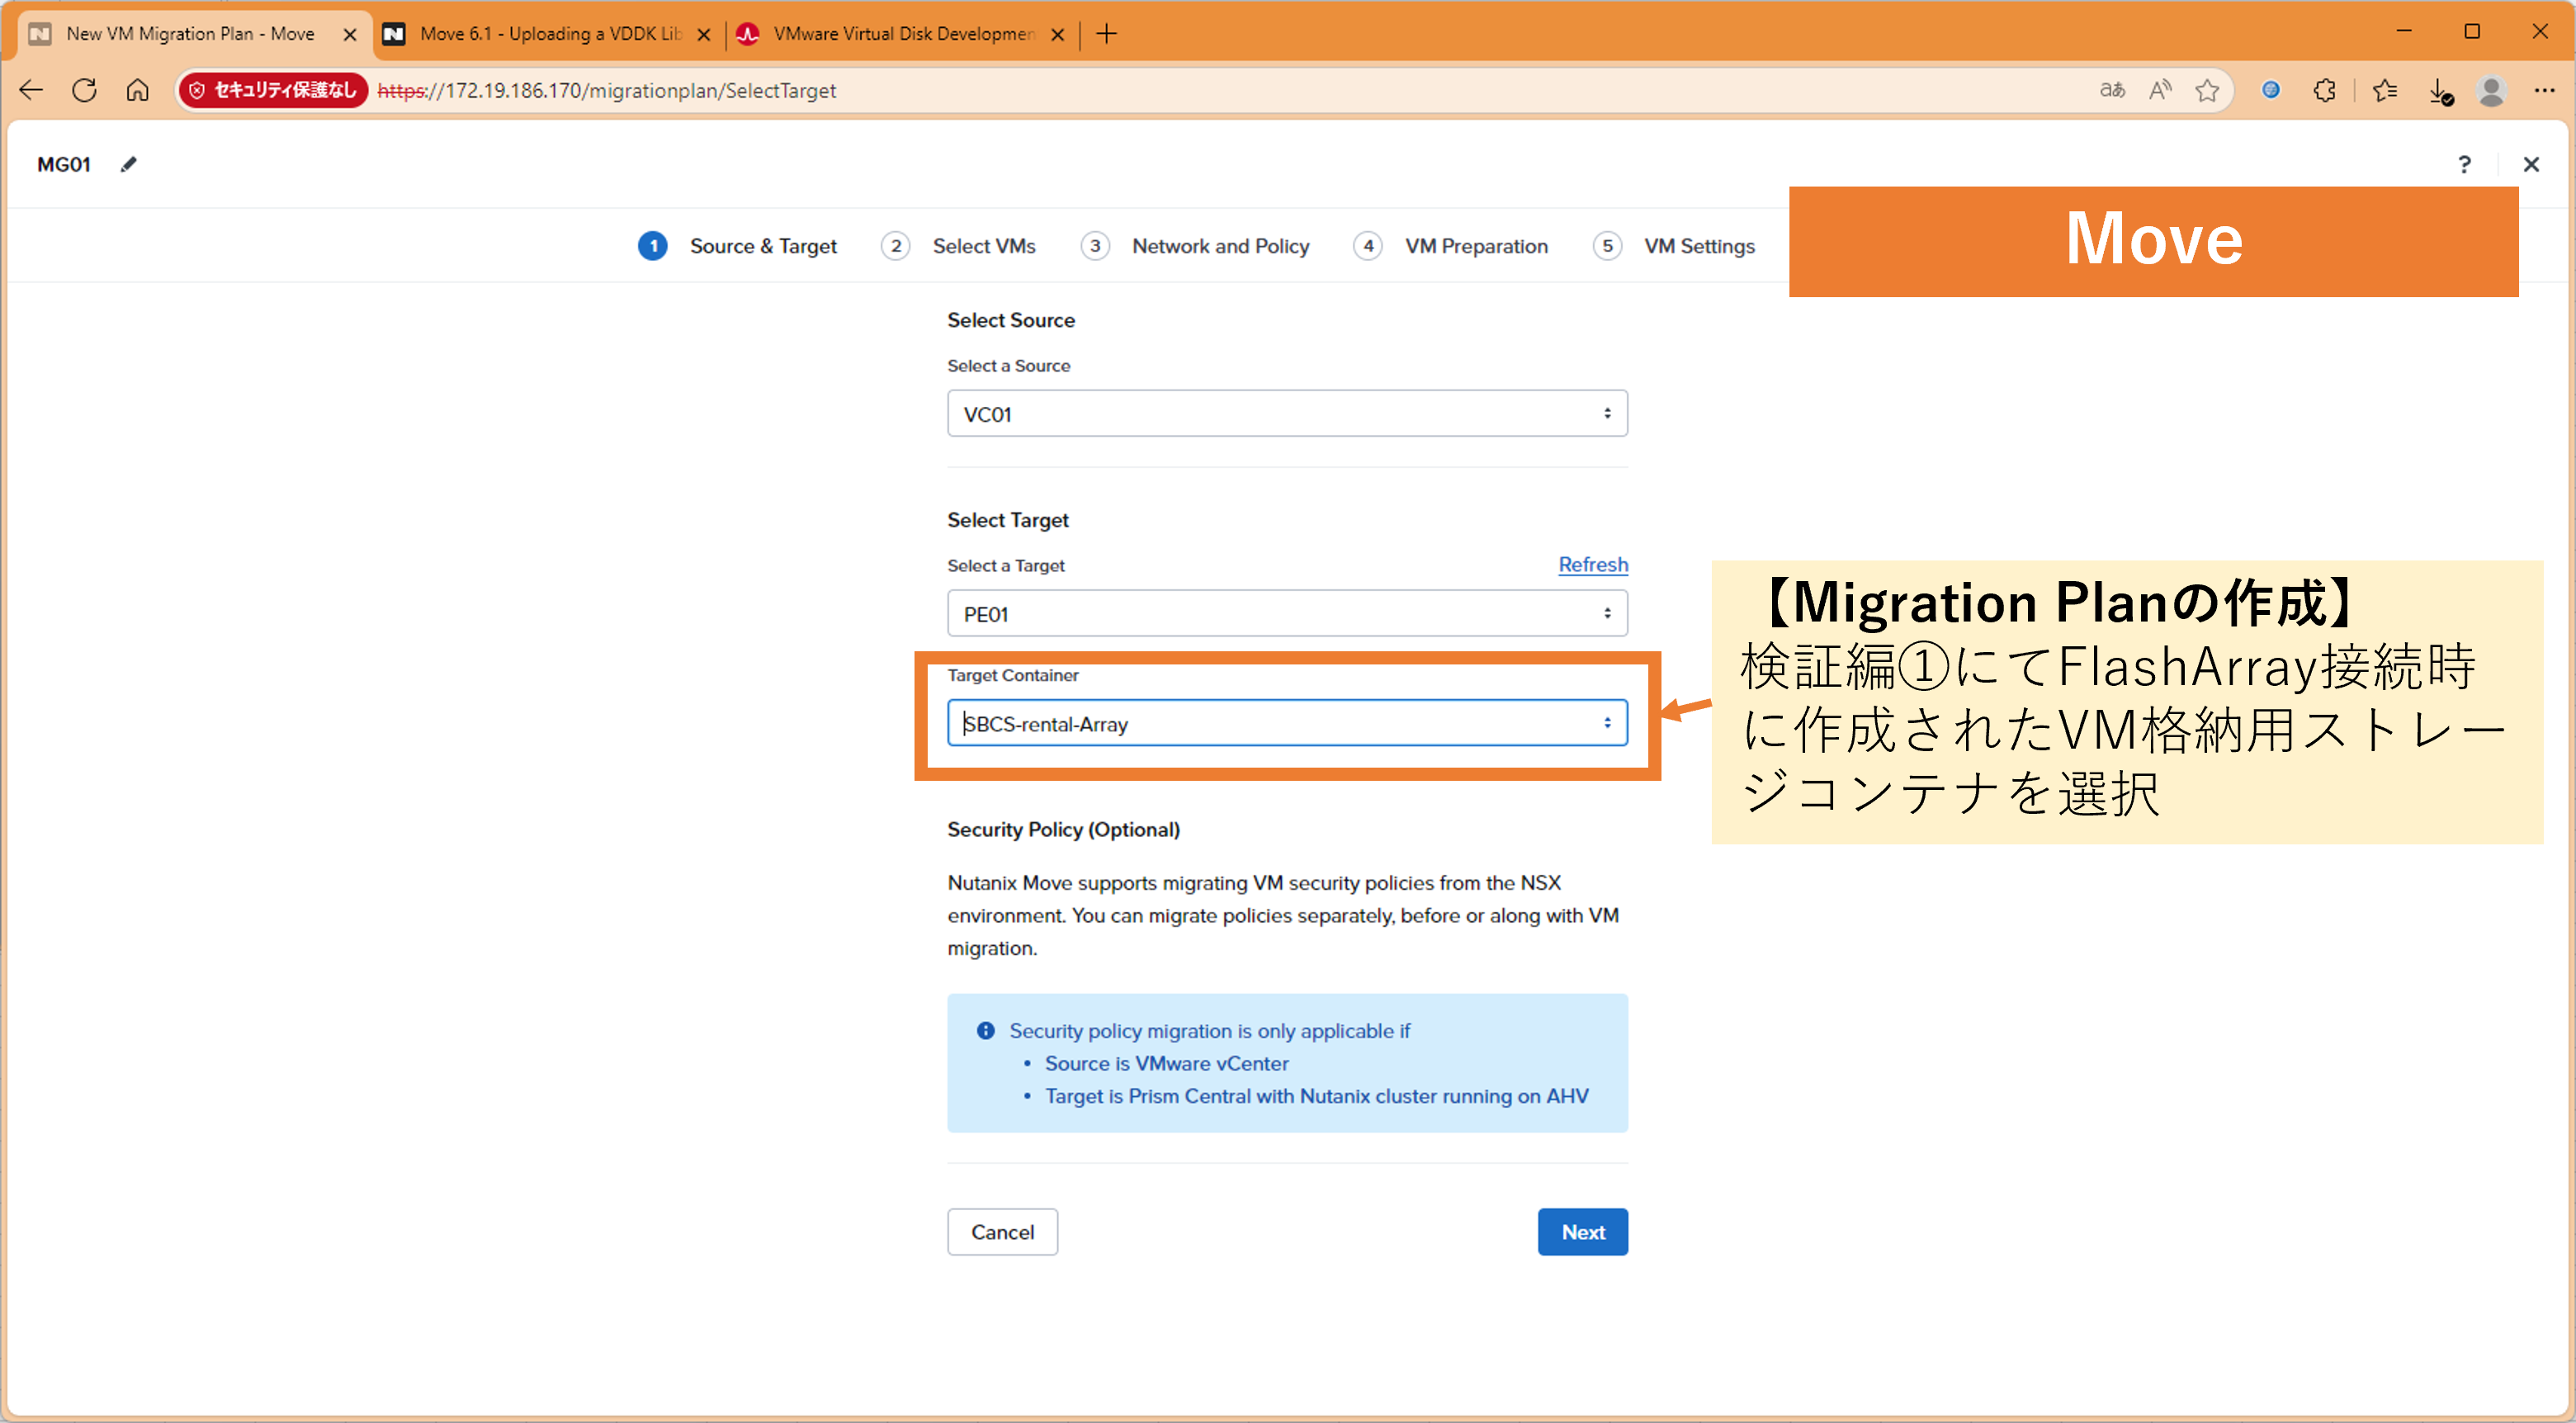Open the help question mark icon

click(2464, 164)
